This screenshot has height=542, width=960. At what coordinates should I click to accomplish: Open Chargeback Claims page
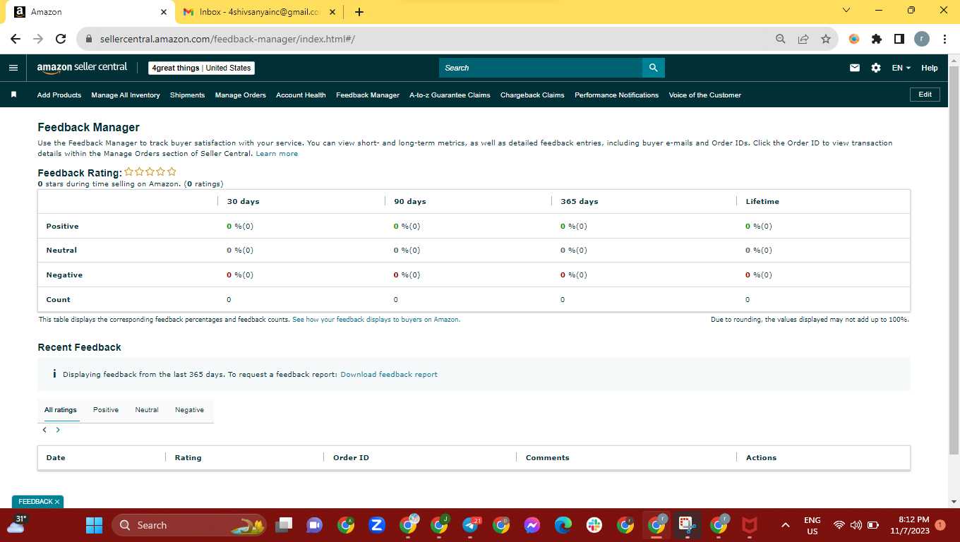pyautogui.click(x=532, y=95)
